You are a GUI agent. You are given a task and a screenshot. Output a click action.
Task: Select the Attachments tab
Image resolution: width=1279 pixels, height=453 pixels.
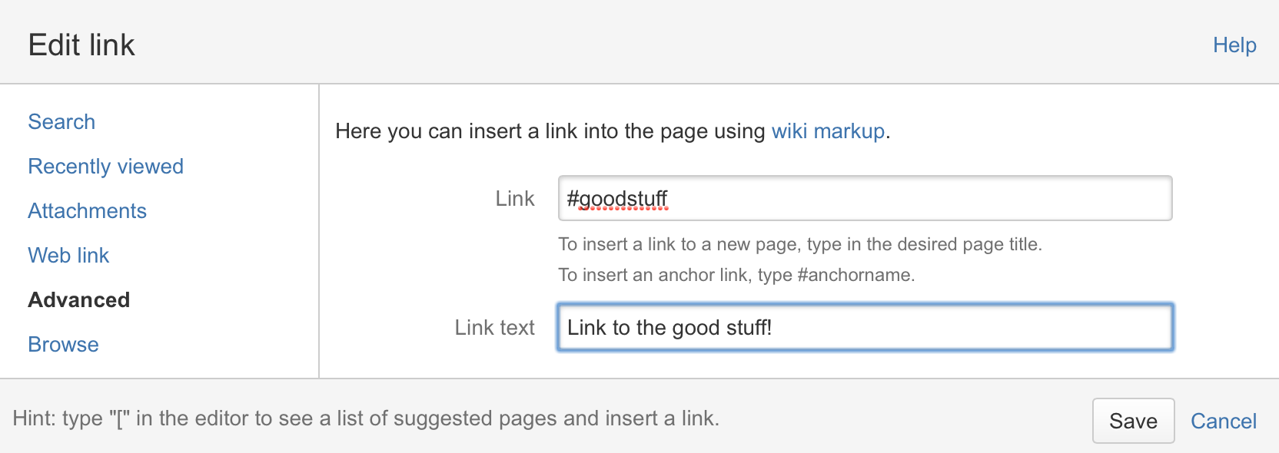coord(88,211)
